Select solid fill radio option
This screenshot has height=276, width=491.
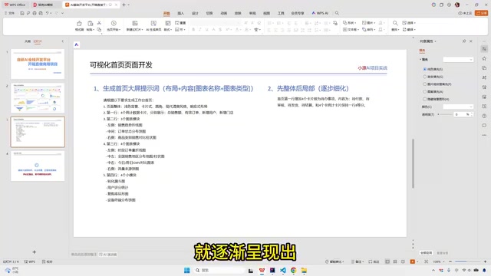tap(424, 69)
